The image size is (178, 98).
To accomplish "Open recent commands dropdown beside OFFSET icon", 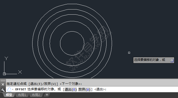I will click(13, 90).
